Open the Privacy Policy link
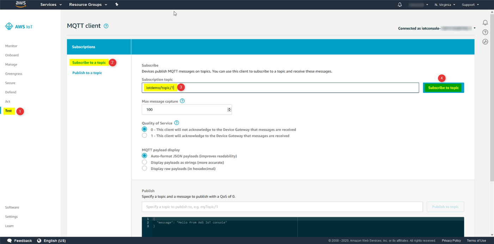Screen dimensions: 494x244 451,240
